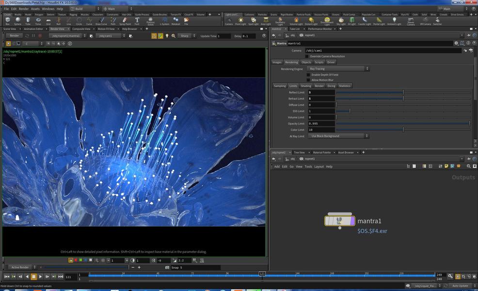This screenshot has height=291, width=478.
Task: Add a Spot Light from shelf
Action: 254,21
